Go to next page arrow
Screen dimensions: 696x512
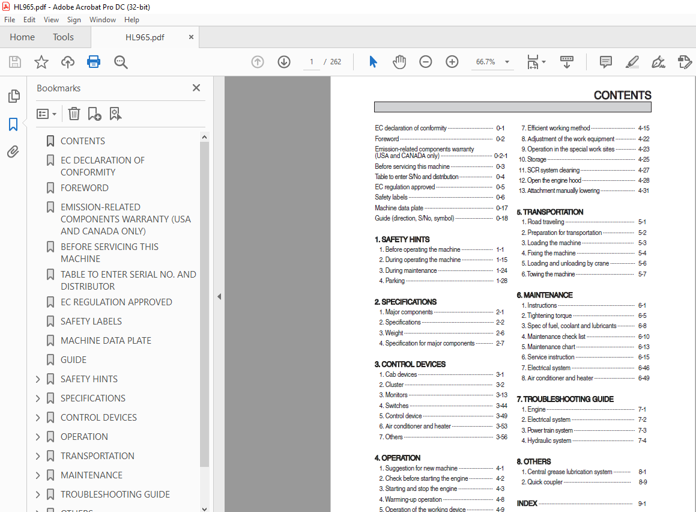[284, 62]
